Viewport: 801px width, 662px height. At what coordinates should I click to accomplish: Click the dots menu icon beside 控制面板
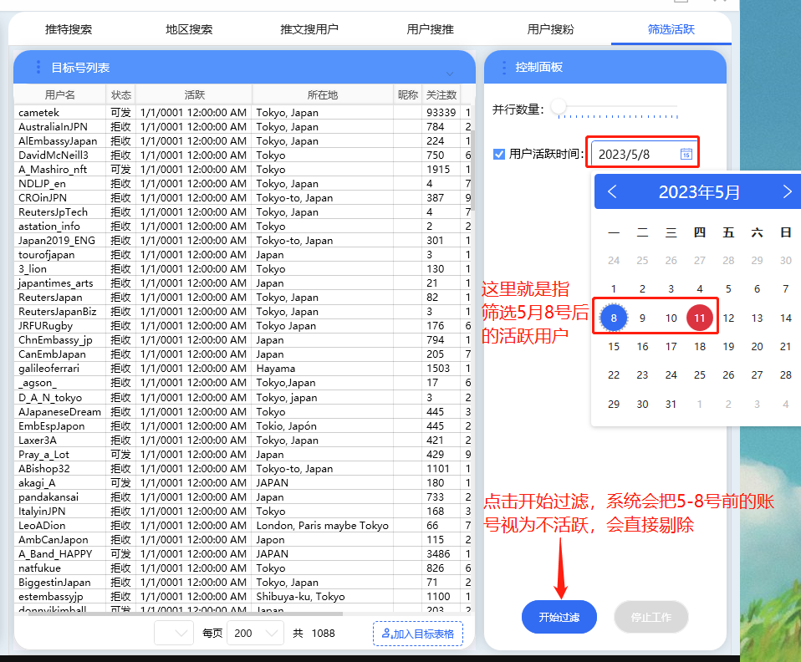tap(503, 68)
